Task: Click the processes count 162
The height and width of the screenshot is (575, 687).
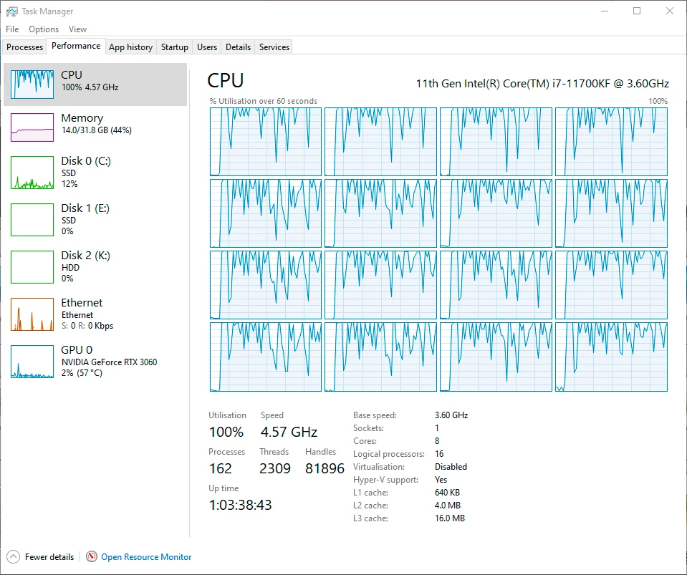Action: click(x=221, y=468)
